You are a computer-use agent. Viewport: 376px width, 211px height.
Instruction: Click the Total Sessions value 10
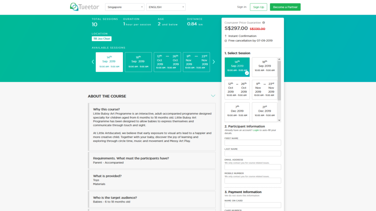coord(94,25)
